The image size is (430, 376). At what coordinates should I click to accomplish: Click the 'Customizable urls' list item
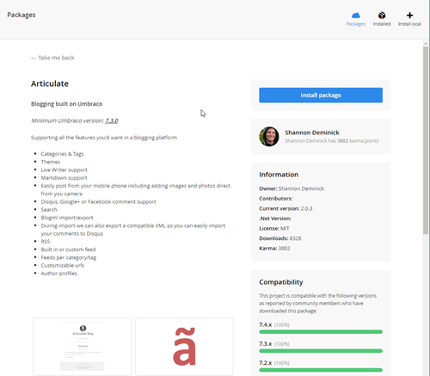pos(63,265)
